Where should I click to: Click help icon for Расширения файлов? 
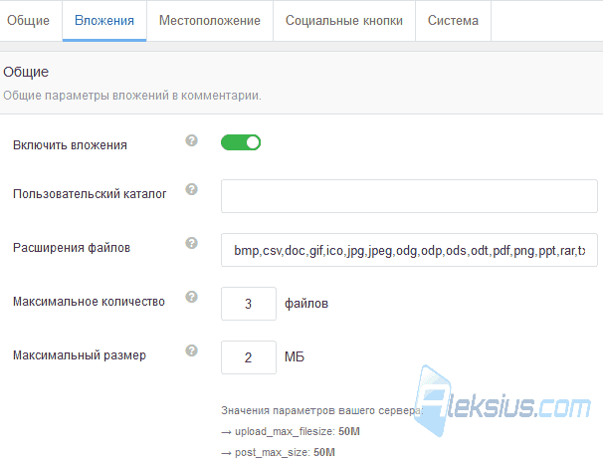(x=191, y=243)
